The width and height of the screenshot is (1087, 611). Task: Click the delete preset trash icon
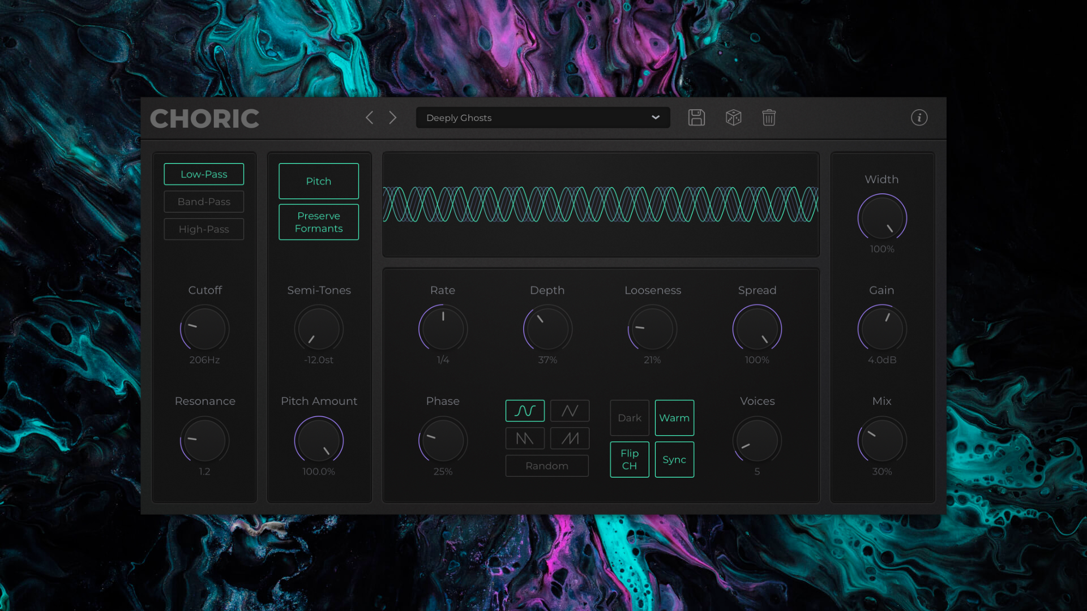769,118
